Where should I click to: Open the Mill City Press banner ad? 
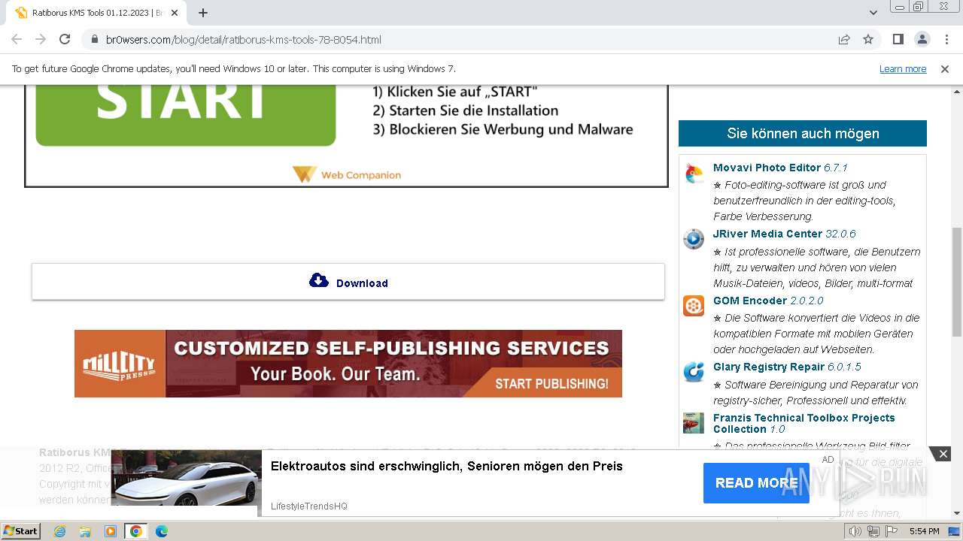pyautogui.click(x=348, y=364)
